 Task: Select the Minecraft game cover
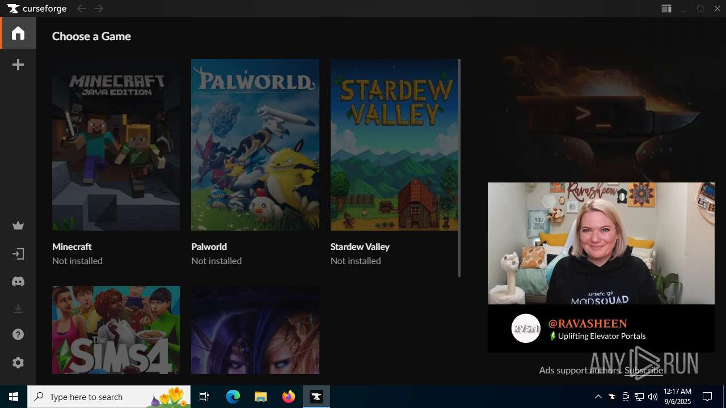pos(116,144)
